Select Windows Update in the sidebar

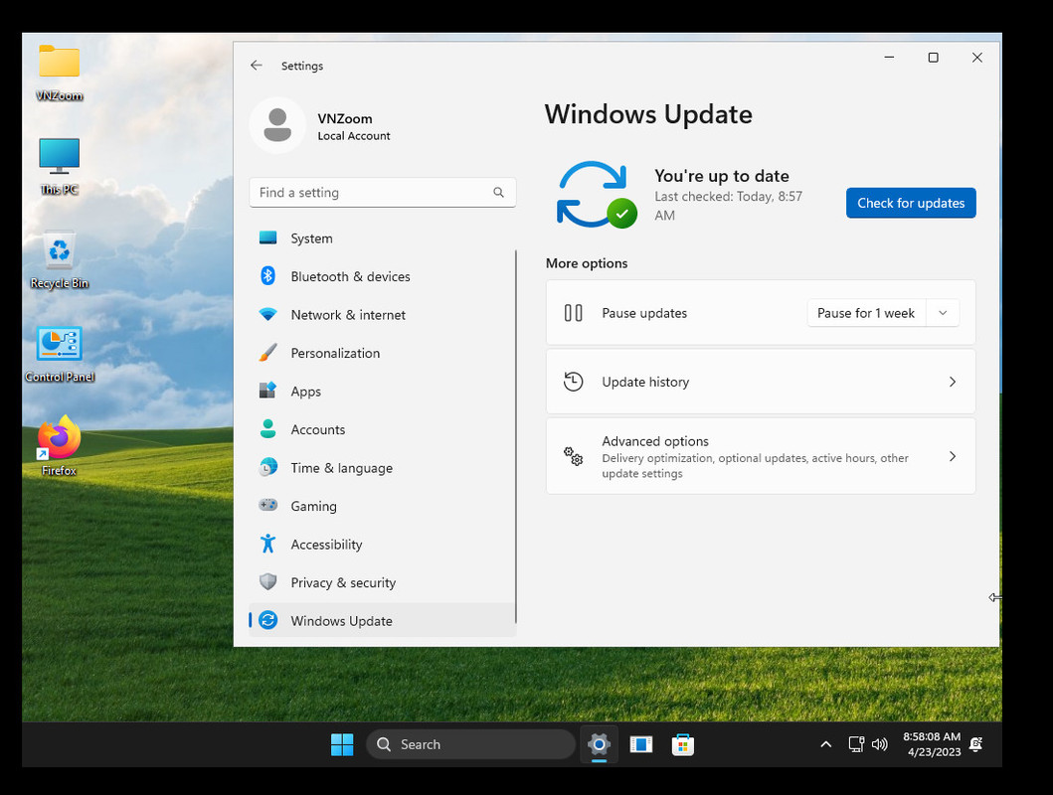click(382, 620)
